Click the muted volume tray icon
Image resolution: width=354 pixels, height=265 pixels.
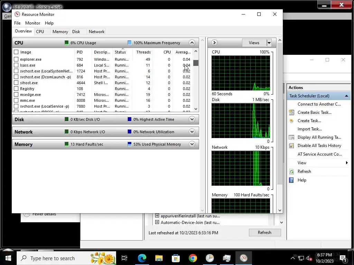[x=309, y=258]
